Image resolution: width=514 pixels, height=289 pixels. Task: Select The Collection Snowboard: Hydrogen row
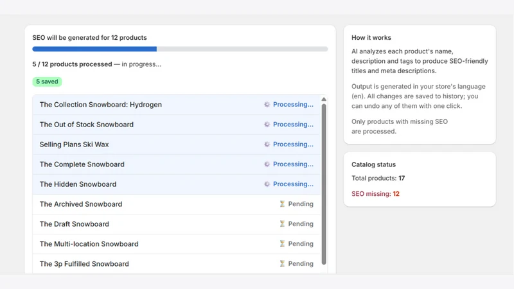pyautogui.click(x=177, y=105)
